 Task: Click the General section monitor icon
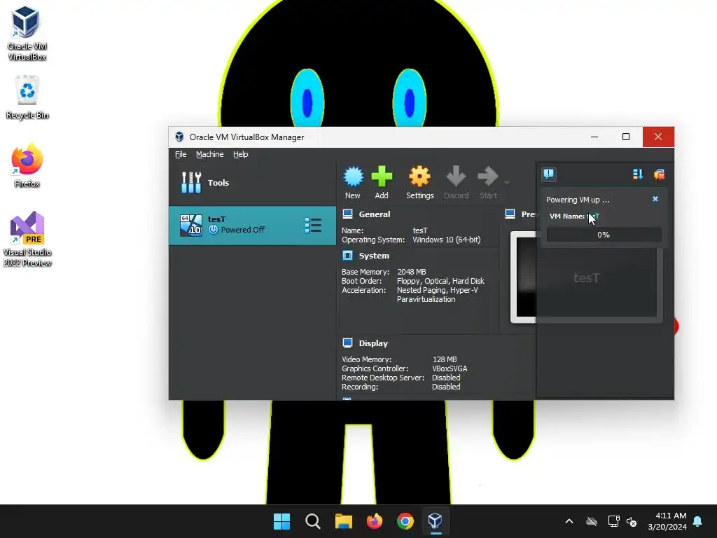[x=347, y=214]
